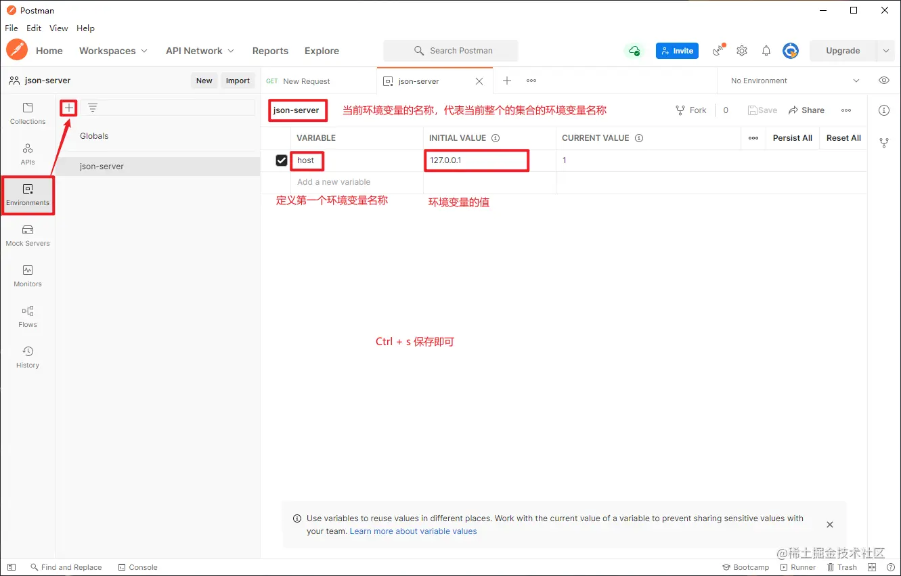The height and width of the screenshot is (576, 901).
Task: Click the info icon beside CURRENT VALUE
Action: (639, 138)
